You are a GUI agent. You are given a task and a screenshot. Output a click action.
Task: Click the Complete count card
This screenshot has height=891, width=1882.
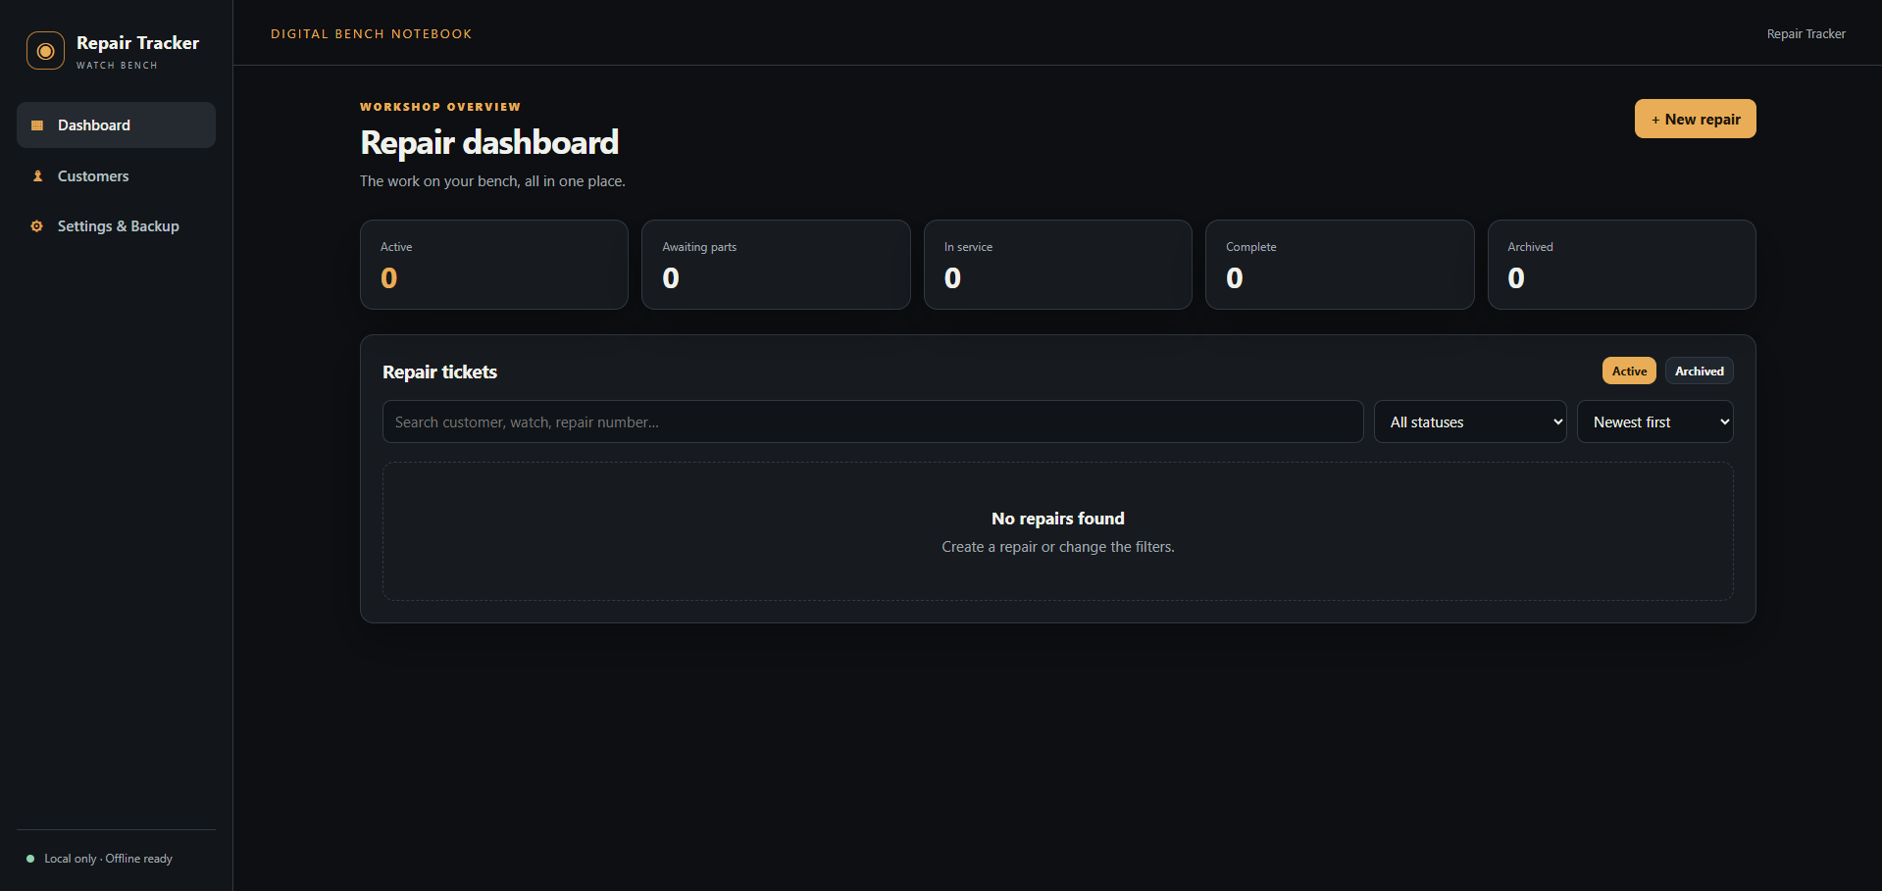[x=1340, y=265]
